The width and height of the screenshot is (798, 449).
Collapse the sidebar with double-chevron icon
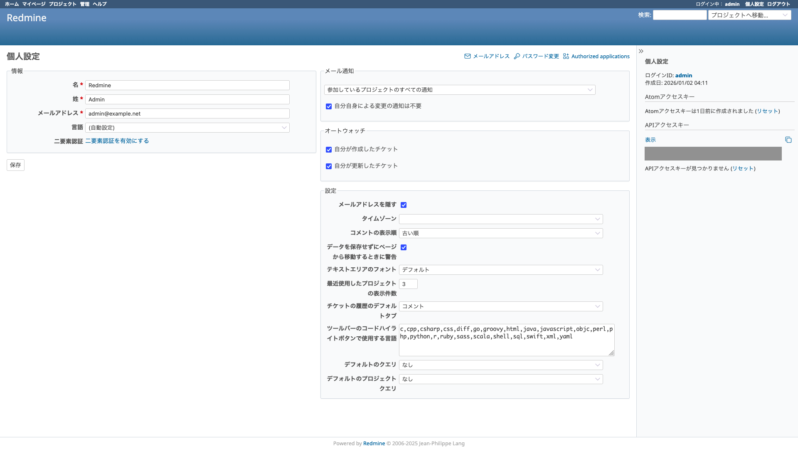point(641,51)
